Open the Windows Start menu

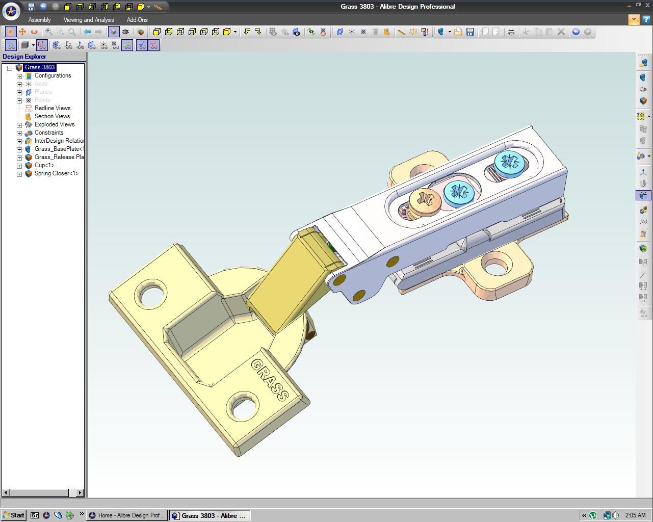[x=14, y=515]
